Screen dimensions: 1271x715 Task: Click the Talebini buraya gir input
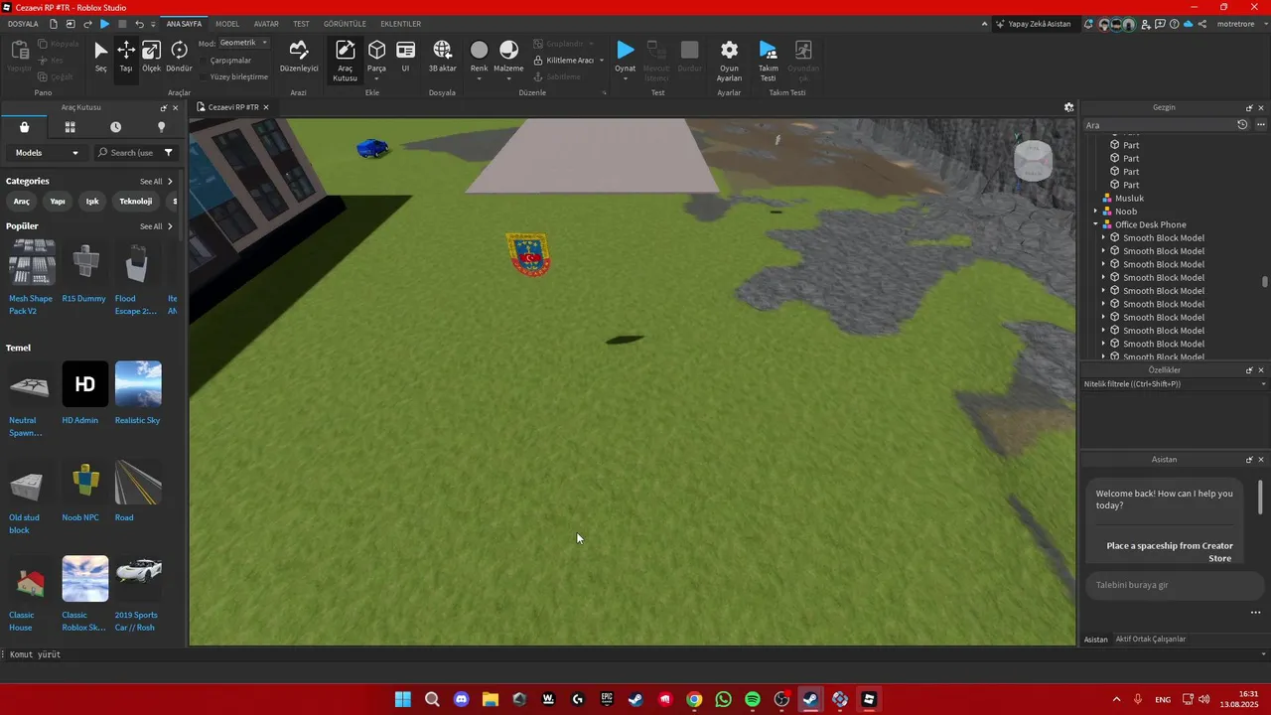click(x=1174, y=585)
